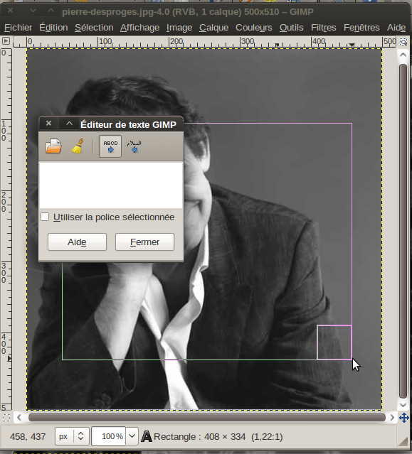Enable Utiliser la police sélectionnée checkbox

45,217
